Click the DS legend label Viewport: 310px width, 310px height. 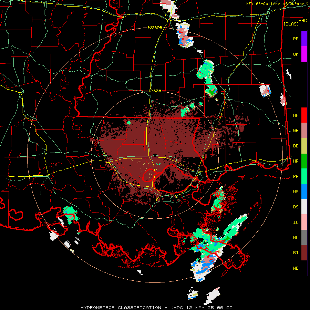[x=296, y=207]
